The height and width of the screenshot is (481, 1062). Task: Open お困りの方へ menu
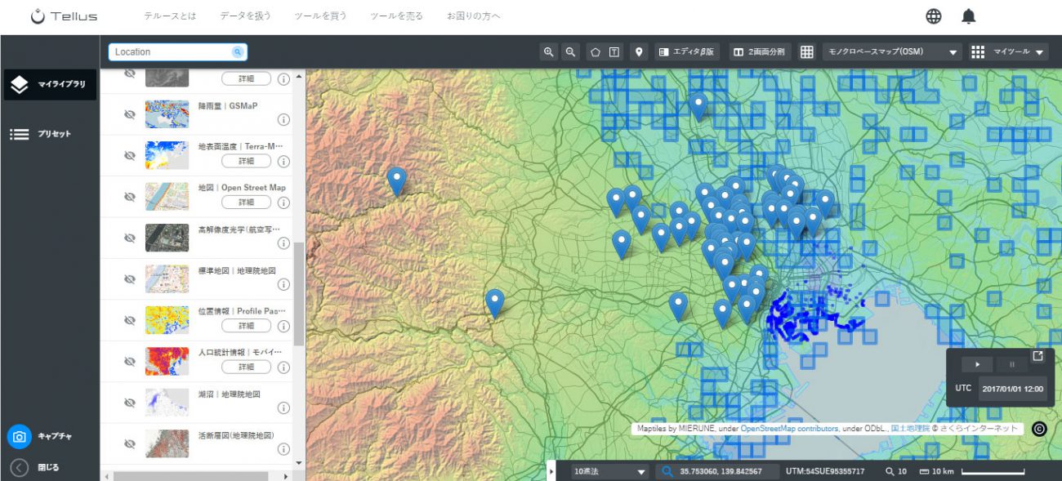coord(474,16)
